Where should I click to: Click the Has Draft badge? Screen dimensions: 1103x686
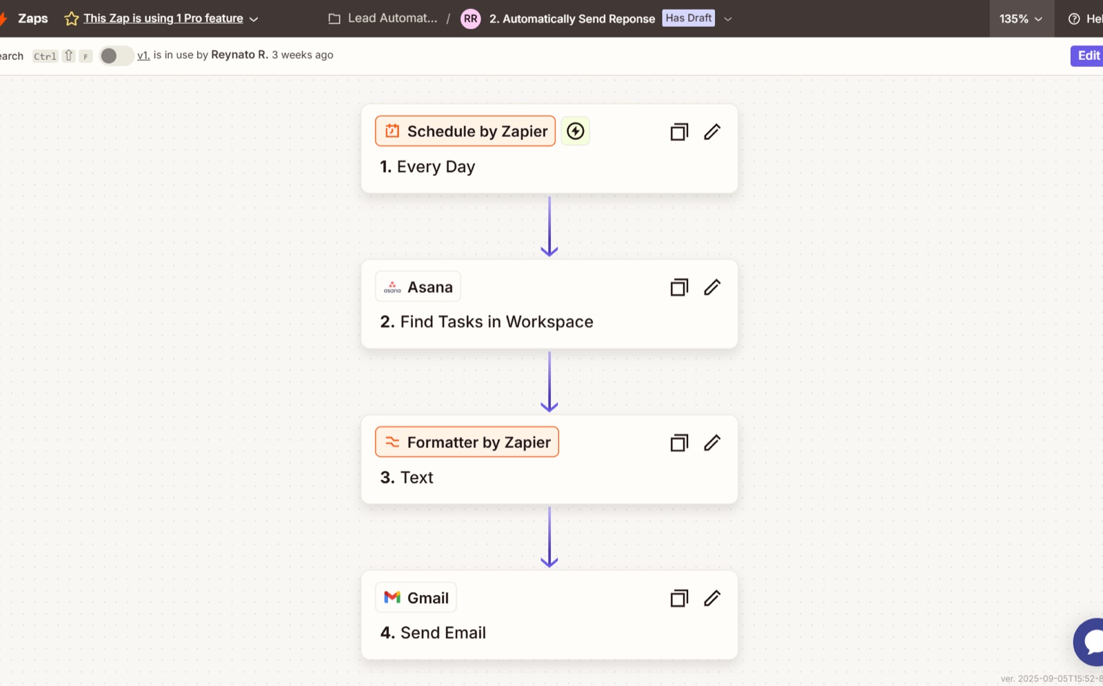click(x=689, y=18)
